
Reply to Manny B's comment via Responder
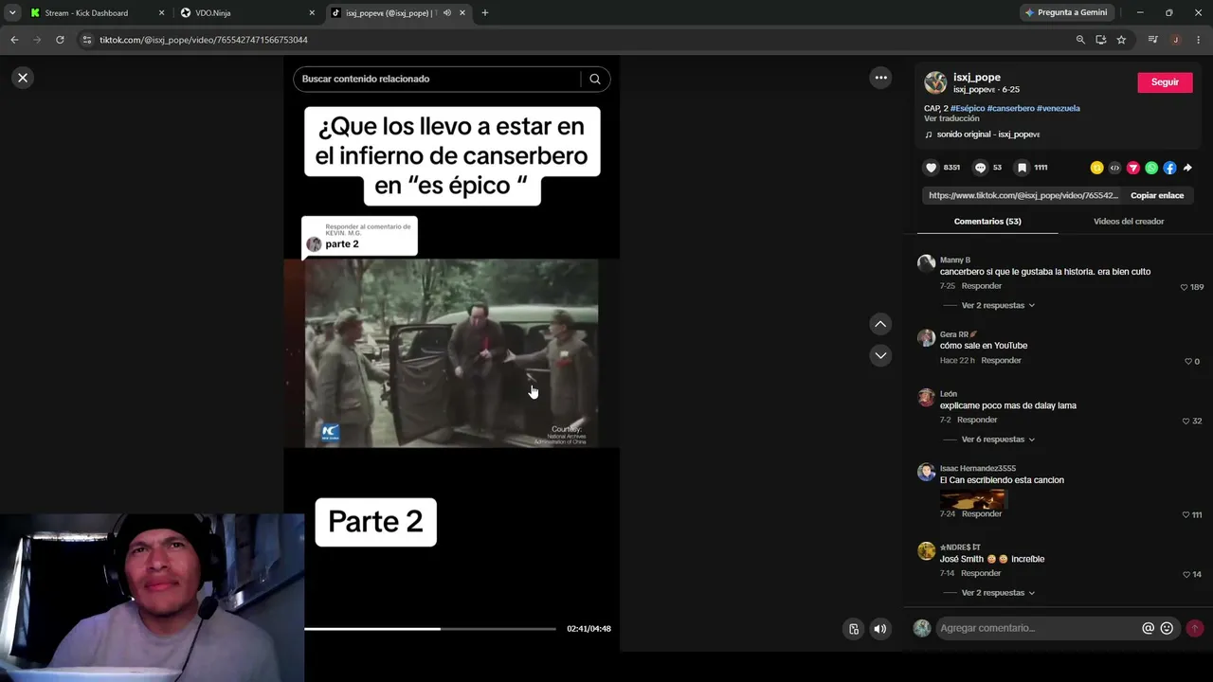981,286
